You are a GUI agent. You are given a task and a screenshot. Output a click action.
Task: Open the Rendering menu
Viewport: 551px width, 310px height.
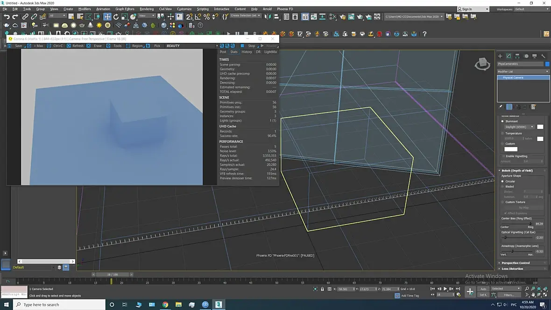[x=147, y=9]
